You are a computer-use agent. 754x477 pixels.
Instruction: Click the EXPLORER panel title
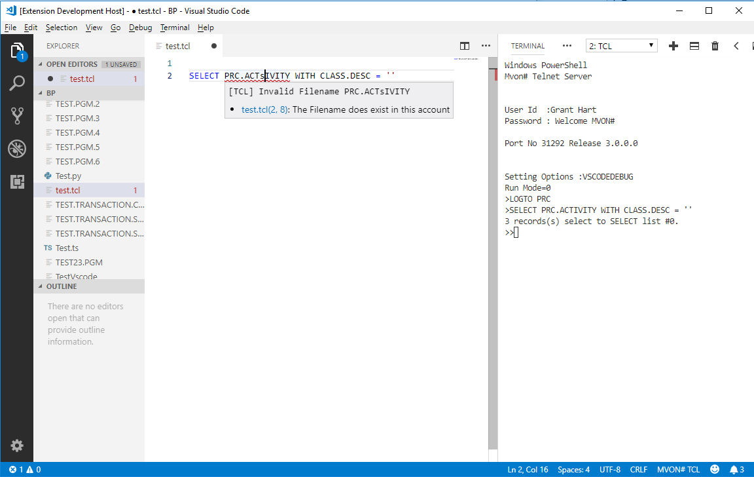(63, 46)
